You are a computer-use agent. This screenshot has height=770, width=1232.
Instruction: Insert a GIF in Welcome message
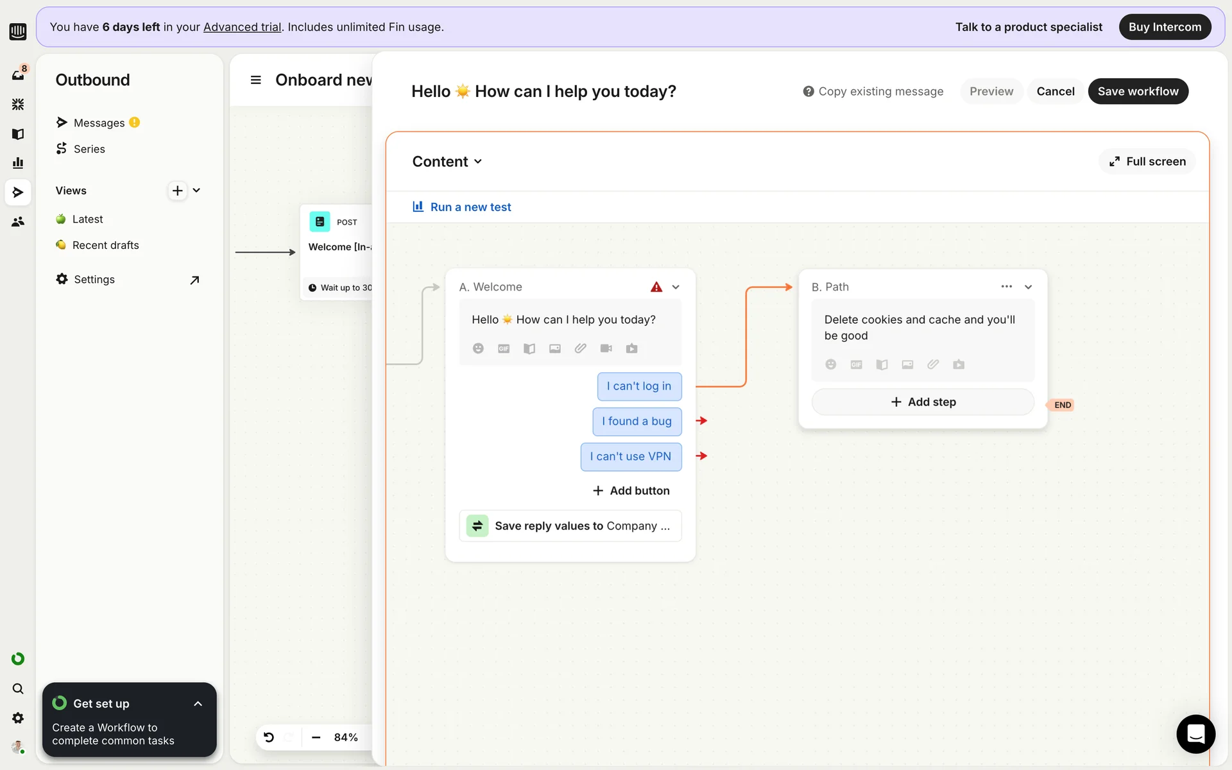[504, 348]
